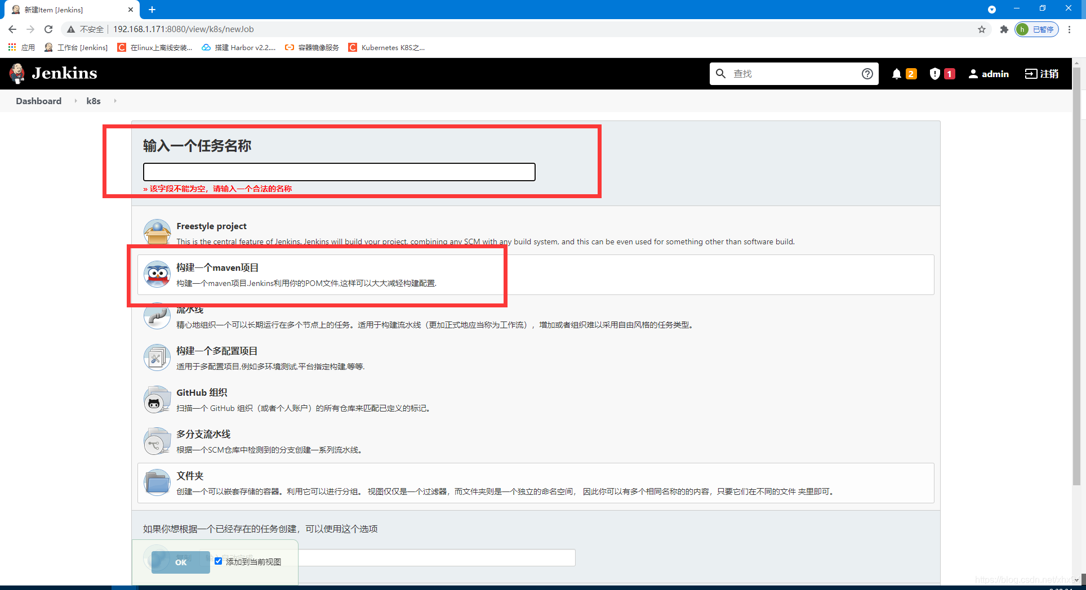Go to k8s breadcrumb link
The width and height of the screenshot is (1086, 590).
click(x=94, y=101)
